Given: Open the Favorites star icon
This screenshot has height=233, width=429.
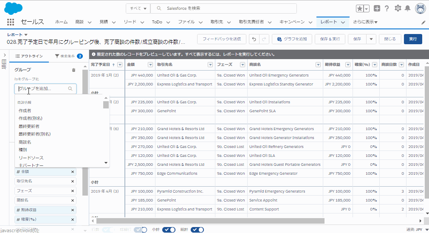Looking at the screenshot, I should click(359, 9).
